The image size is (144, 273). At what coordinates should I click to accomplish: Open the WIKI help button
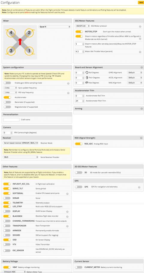click(140, 2)
